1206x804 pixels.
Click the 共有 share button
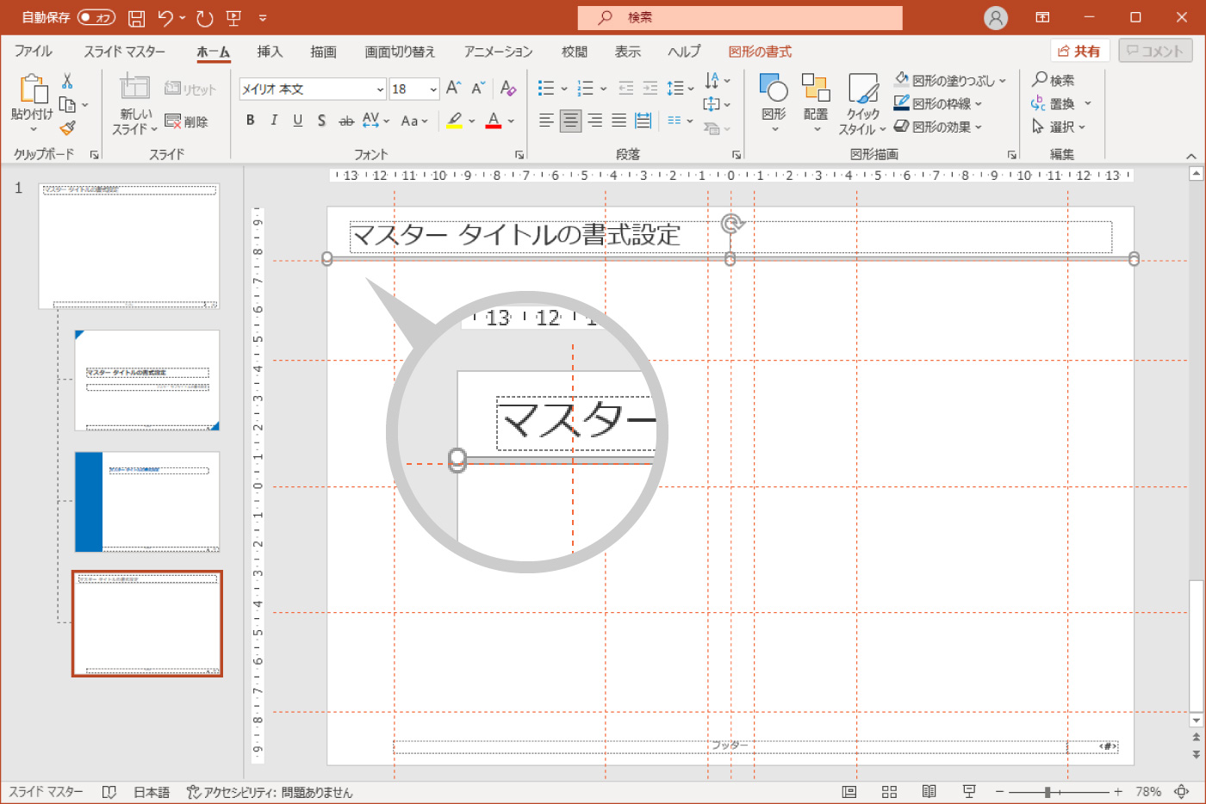pyautogui.click(x=1079, y=52)
